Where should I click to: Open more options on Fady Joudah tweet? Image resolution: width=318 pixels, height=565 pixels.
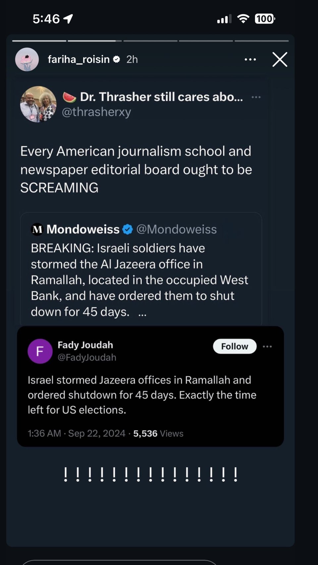267,346
